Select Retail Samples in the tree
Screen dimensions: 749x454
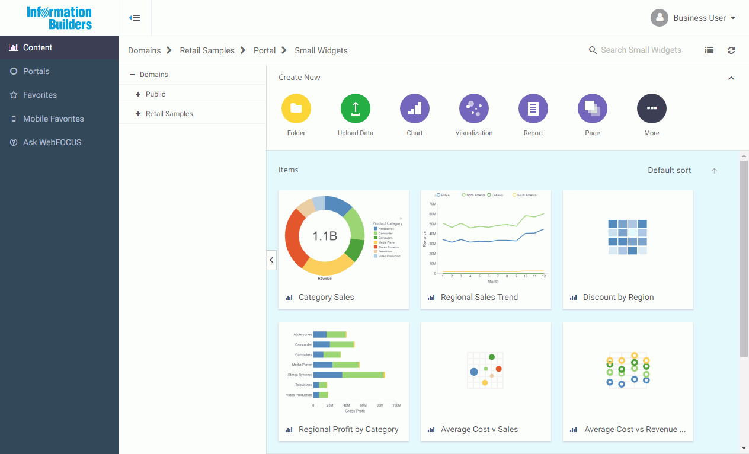pyautogui.click(x=169, y=114)
